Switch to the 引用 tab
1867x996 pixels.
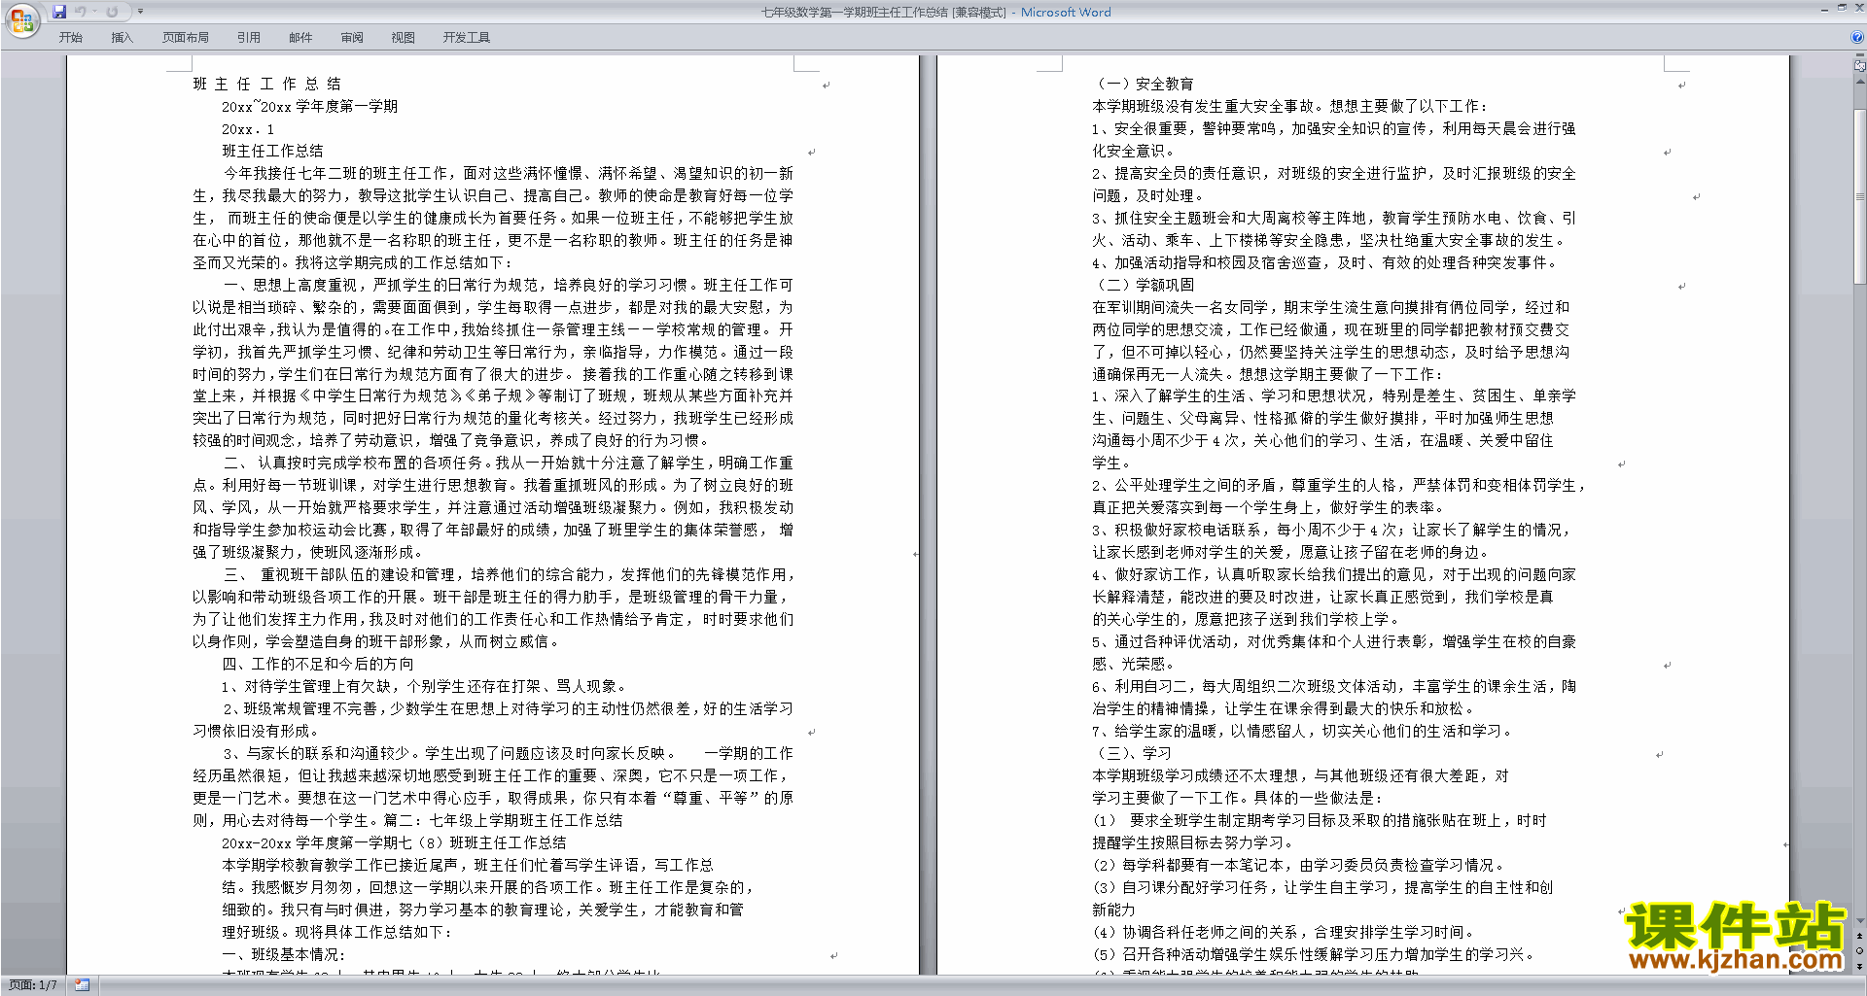tap(248, 38)
